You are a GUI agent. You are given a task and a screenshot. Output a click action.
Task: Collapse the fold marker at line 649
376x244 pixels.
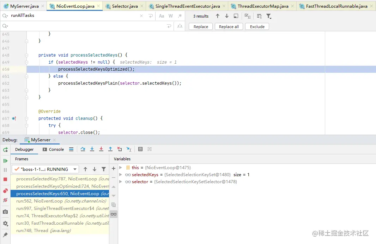point(26,62)
